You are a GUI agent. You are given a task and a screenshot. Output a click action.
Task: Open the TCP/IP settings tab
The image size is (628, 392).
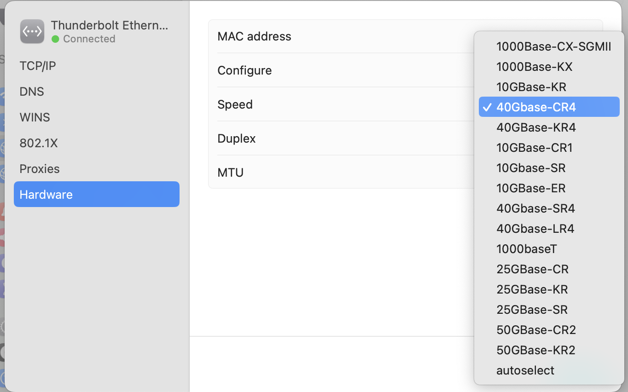38,66
